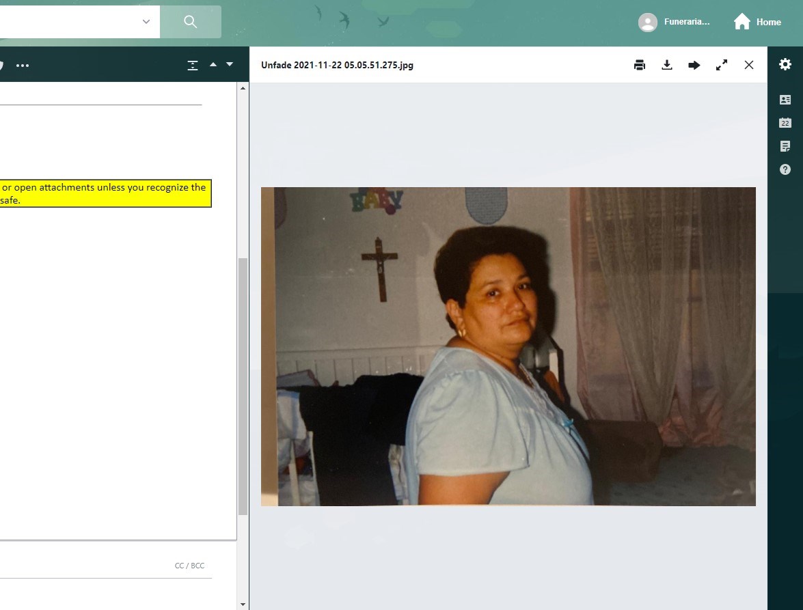This screenshot has height=610, width=803.
Task: Download Unfade 2021-11-22 image
Action: coord(667,65)
